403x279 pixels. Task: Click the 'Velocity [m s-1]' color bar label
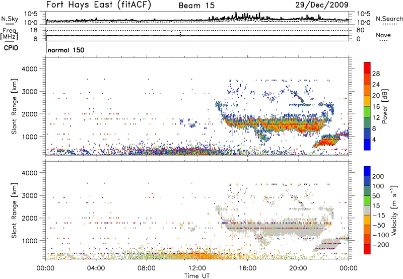click(x=394, y=210)
